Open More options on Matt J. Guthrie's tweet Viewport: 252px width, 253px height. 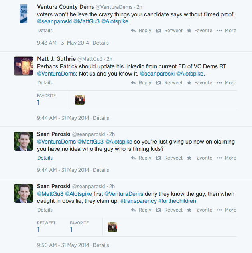[226, 83]
